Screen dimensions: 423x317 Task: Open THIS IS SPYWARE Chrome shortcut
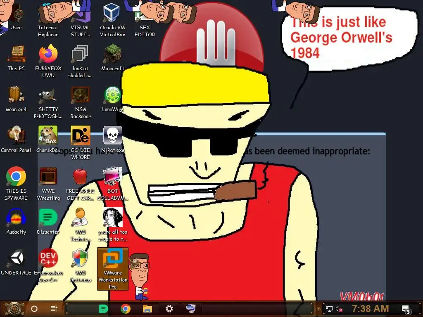click(16, 184)
